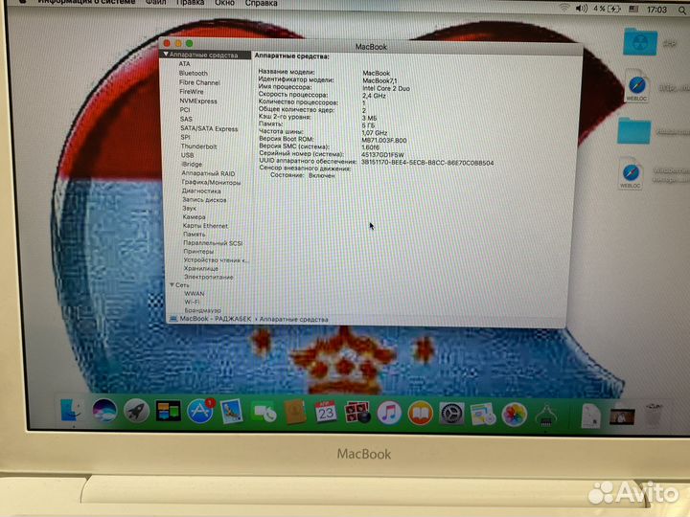Open video thumbnail item in the Dock
The image size is (690, 517).
point(622,416)
